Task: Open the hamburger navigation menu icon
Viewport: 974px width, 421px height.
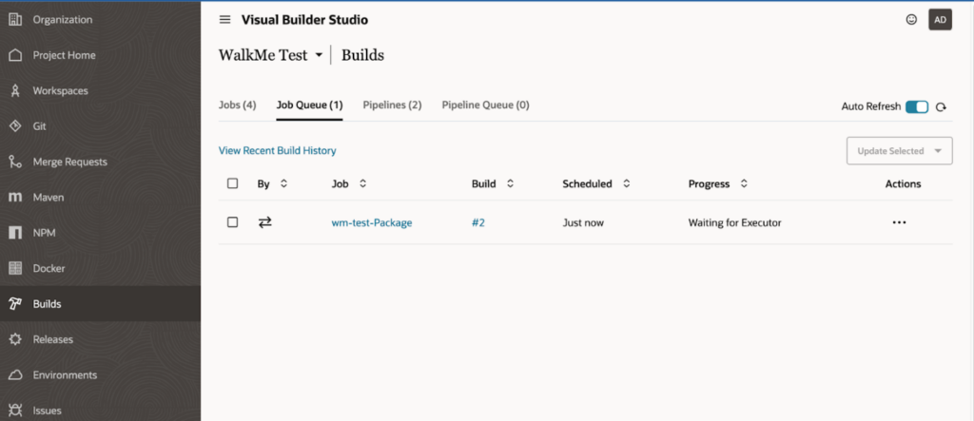Action: pyautogui.click(x=224, y=20)
